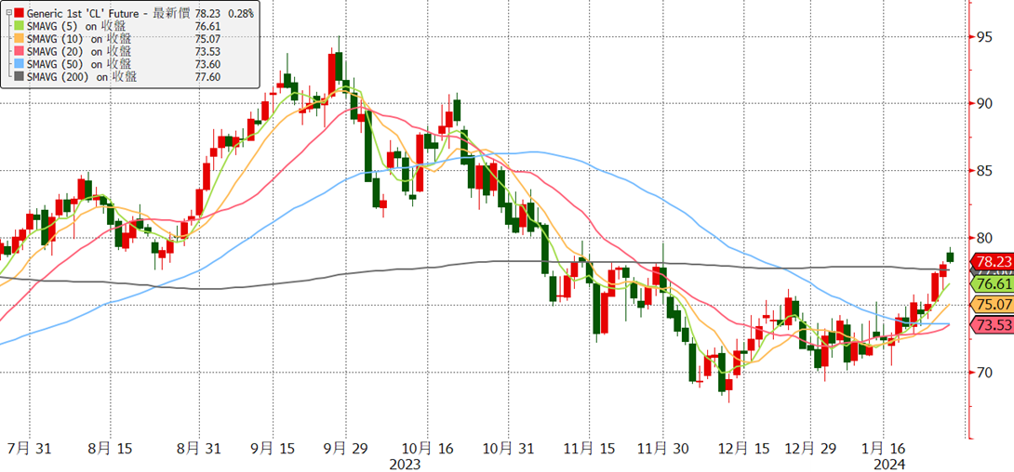Click the orange 75.07 price tag on axis
This screenshot has height=472, width=1014.
tap(992, 305)
